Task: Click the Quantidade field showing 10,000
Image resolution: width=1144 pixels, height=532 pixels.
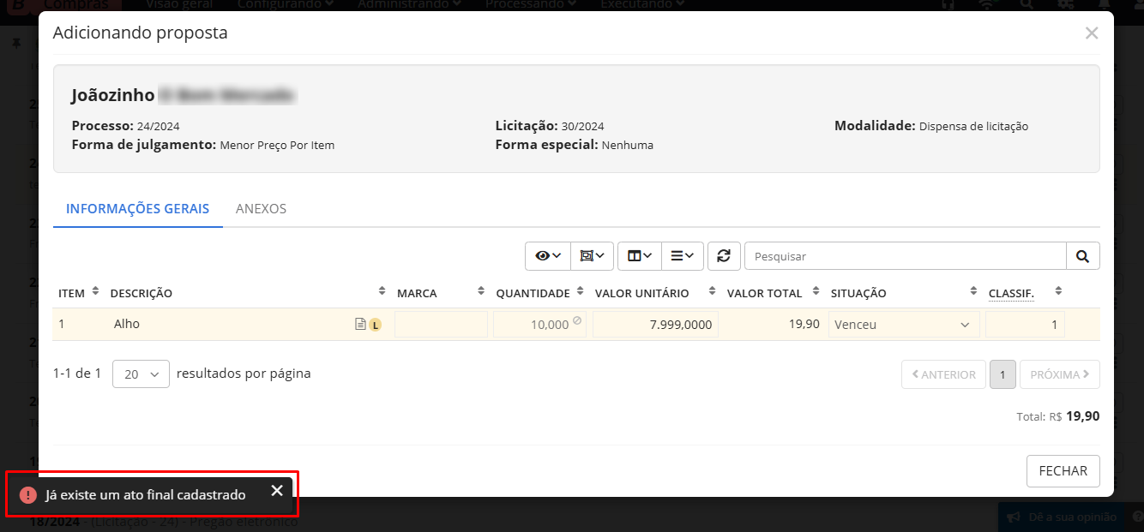Action: point(539,325)
